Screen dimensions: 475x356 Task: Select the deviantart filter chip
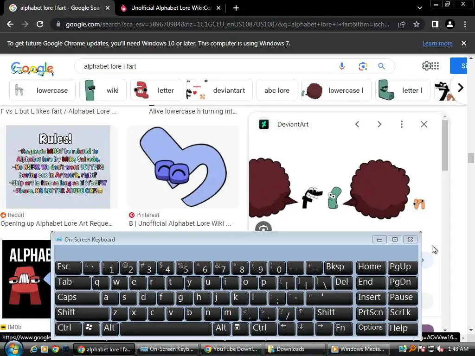click(x=219, y=90)
